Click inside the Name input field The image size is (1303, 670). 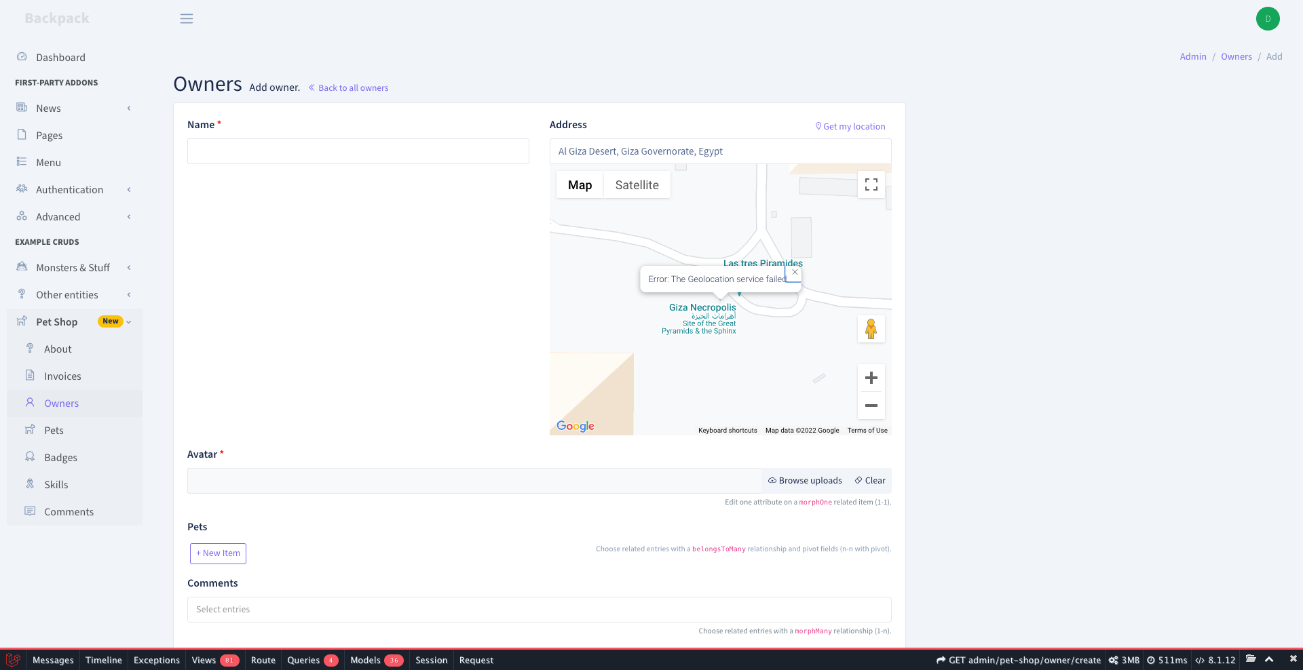pos(358,151)
